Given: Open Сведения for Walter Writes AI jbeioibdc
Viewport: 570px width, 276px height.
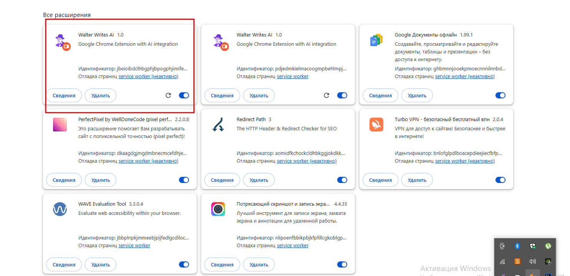Looking at the screenshot, I should click(x=64, y=95).
